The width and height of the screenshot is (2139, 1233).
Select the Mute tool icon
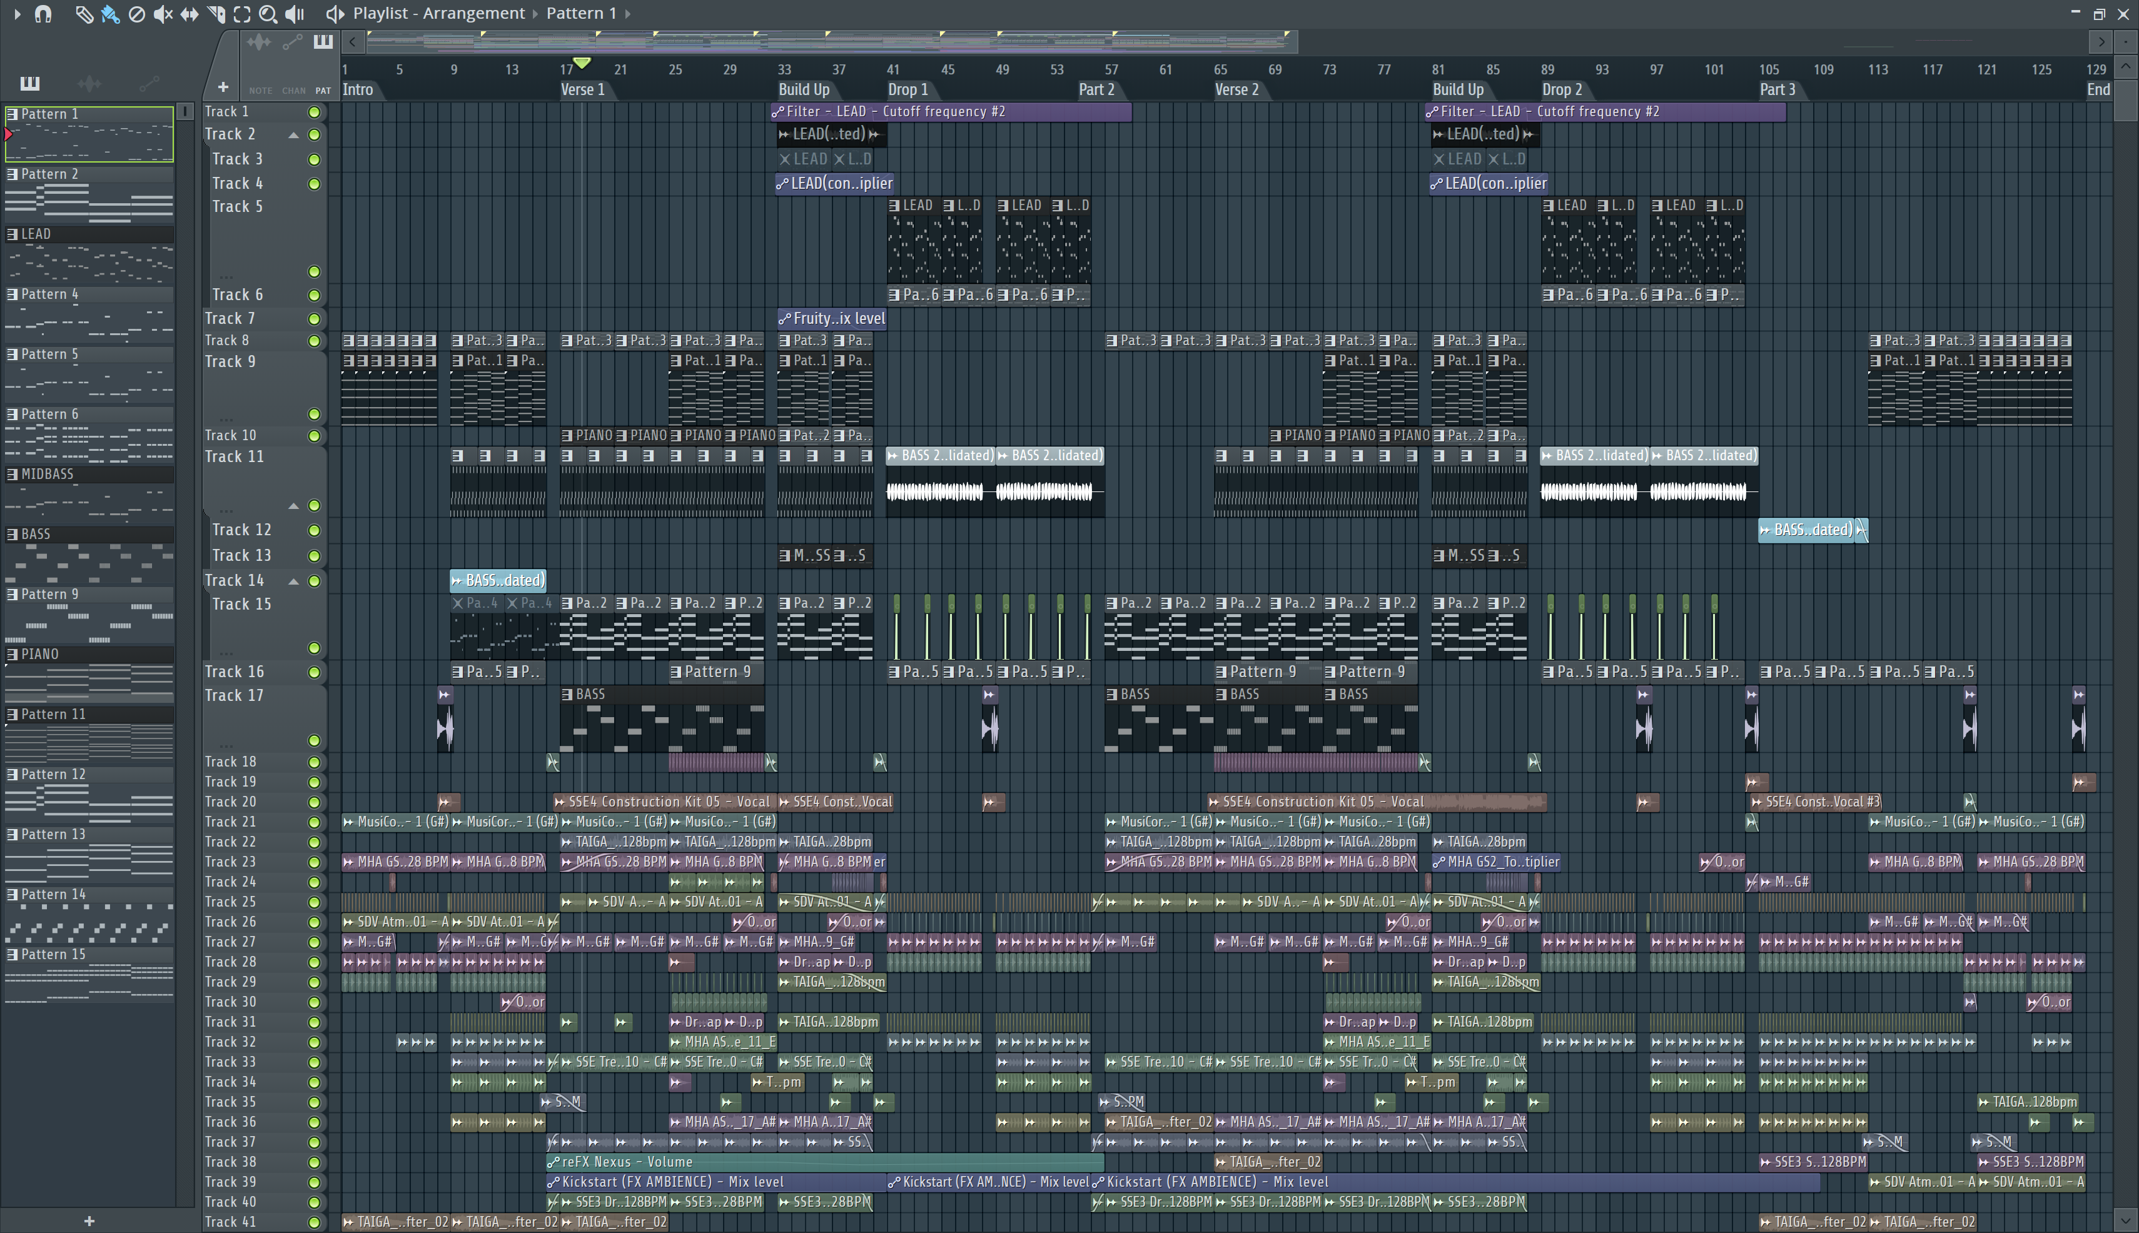tap(163, 14)
